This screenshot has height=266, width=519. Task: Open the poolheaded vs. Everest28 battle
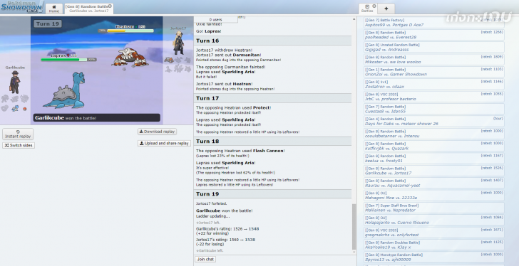(434, 35)
